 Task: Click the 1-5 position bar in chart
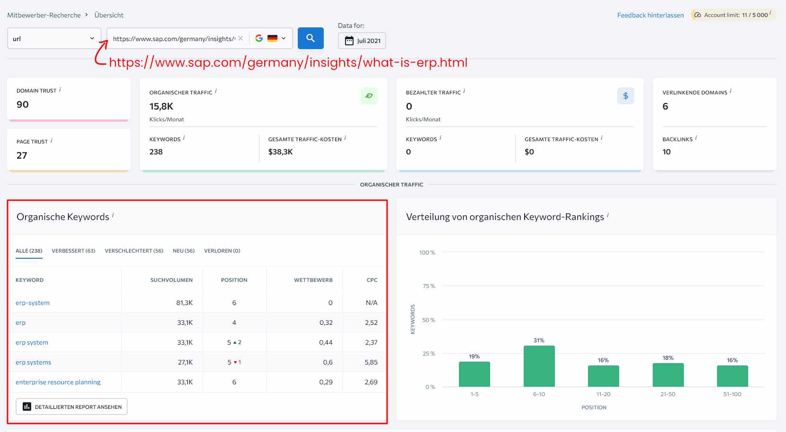(474, 374)
